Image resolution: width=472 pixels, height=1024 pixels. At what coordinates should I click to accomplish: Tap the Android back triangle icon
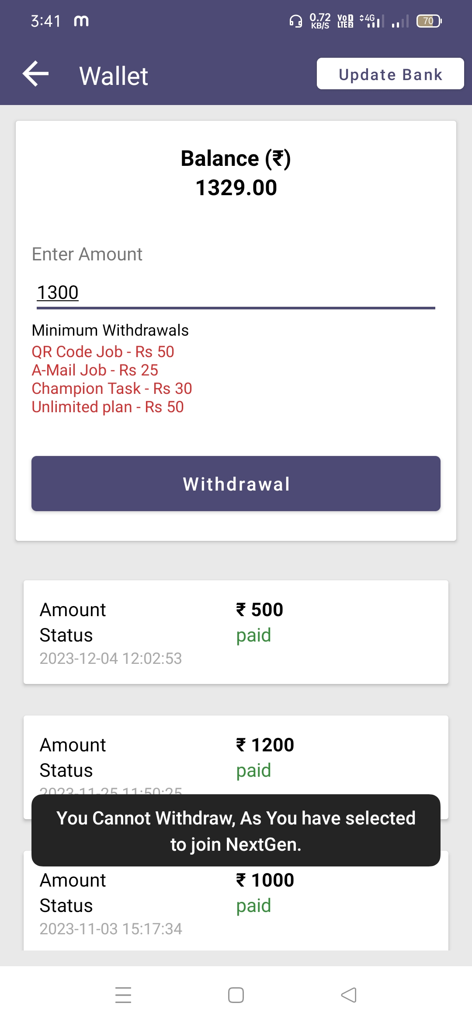349,995
